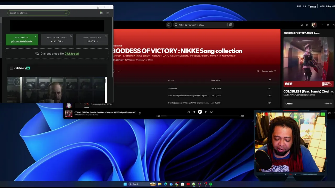Viewport: 335px width, 188px height.
Task: Open File Explorer from taskbar
Action: point(160,184)
